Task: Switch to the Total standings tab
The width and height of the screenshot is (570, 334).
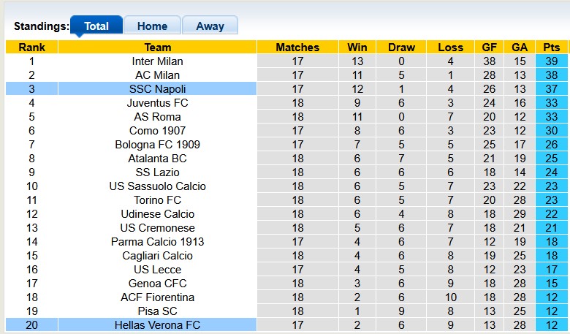Action: pos(96,26)
